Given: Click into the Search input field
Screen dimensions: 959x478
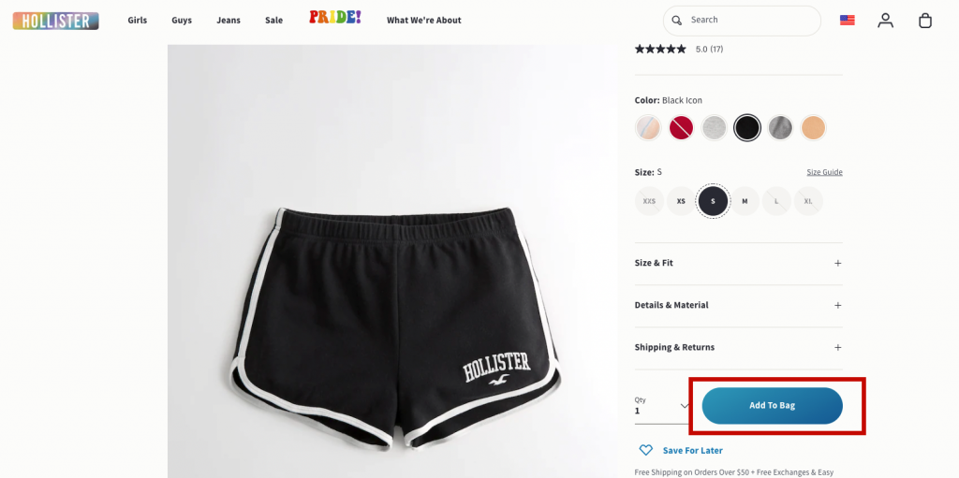Looking at the screenshot, I should point(749,21).
